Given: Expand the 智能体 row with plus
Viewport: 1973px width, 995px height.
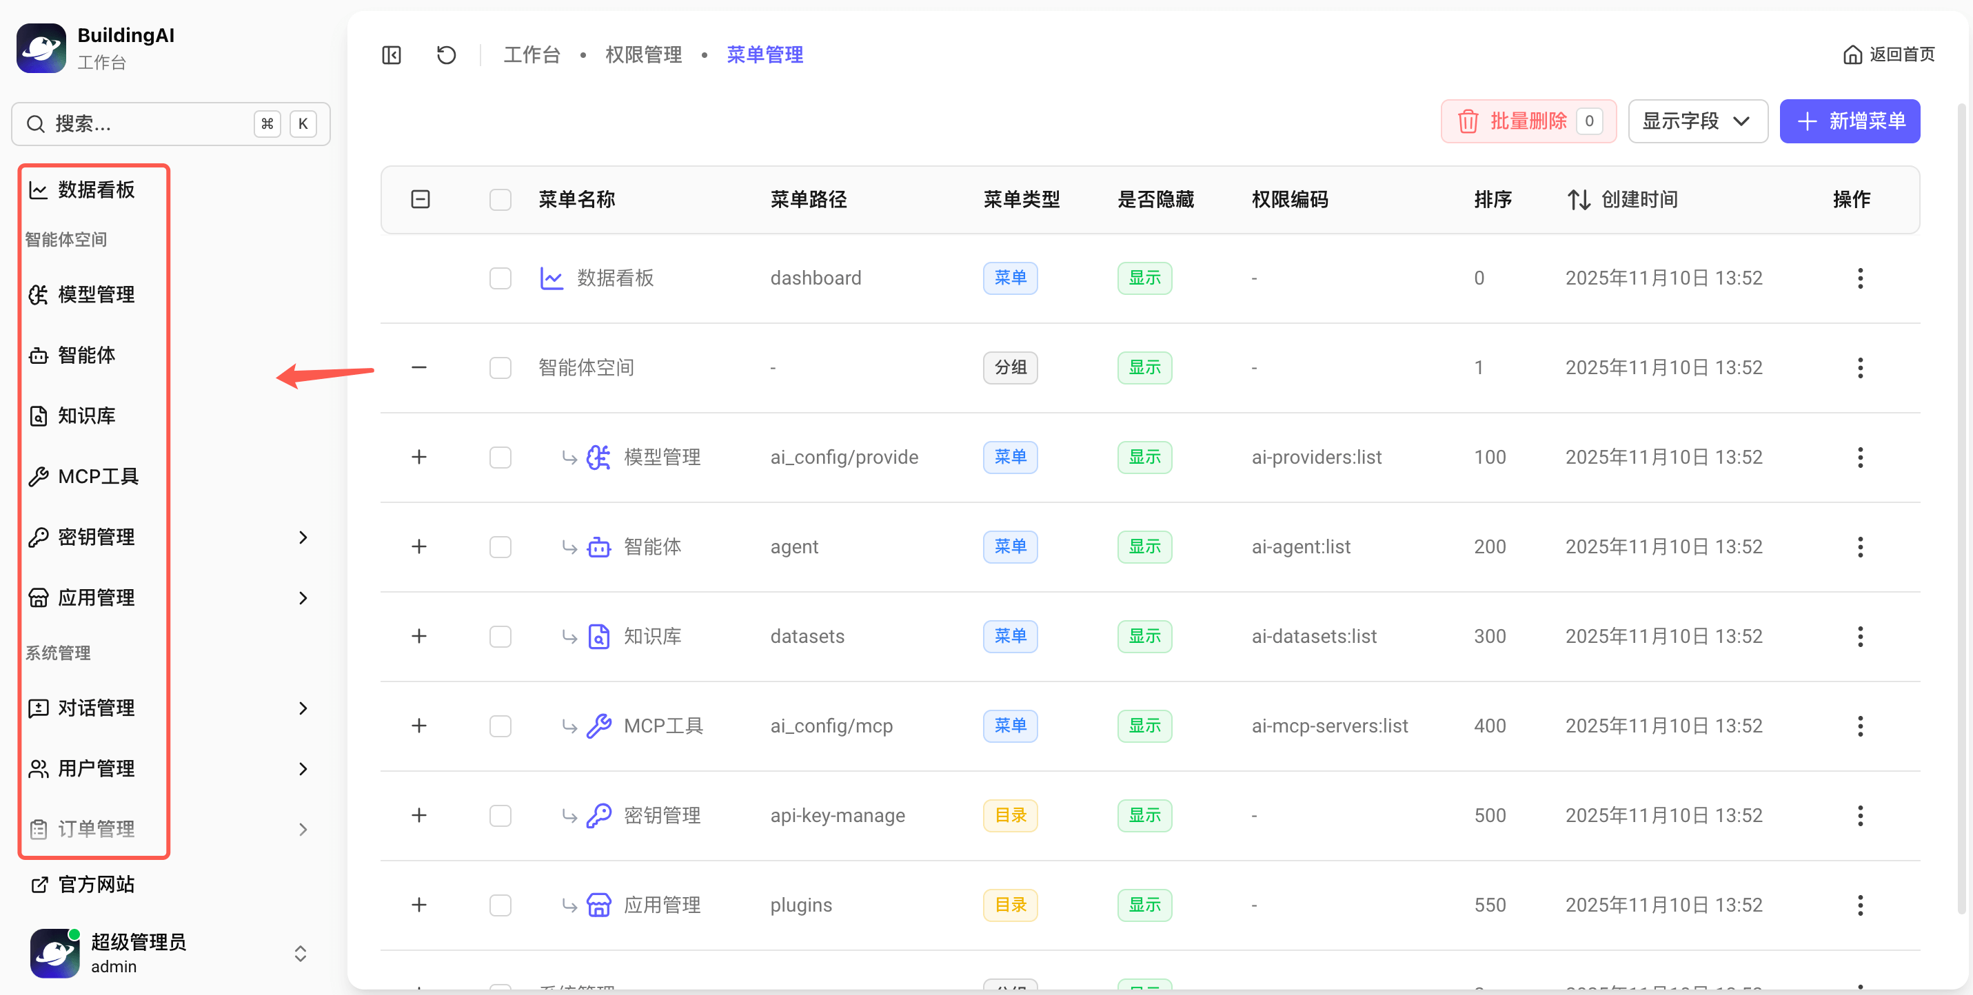Looking at the screenshot, I should point(419,546).
